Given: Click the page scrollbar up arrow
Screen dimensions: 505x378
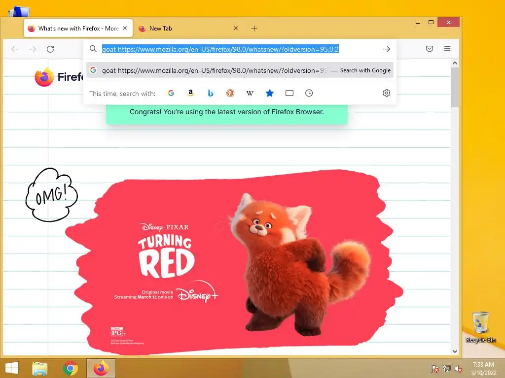Looking at the screenshot, I should coord(455,63).
